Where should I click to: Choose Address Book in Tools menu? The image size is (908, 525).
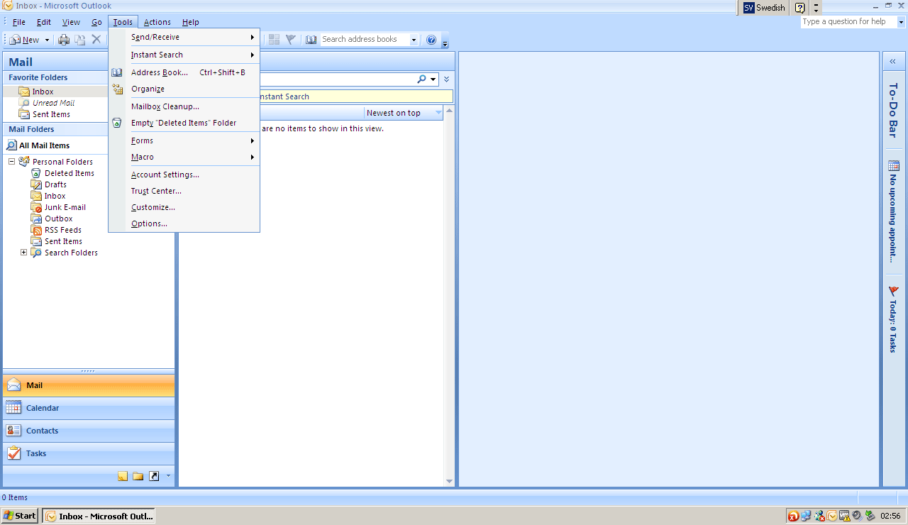pos(184,72)
